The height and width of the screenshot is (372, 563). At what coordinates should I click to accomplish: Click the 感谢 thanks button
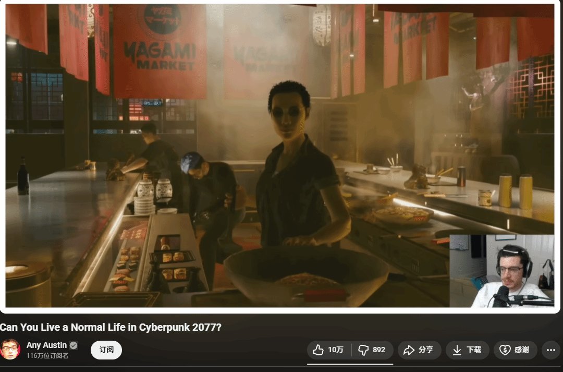point(515,350)
